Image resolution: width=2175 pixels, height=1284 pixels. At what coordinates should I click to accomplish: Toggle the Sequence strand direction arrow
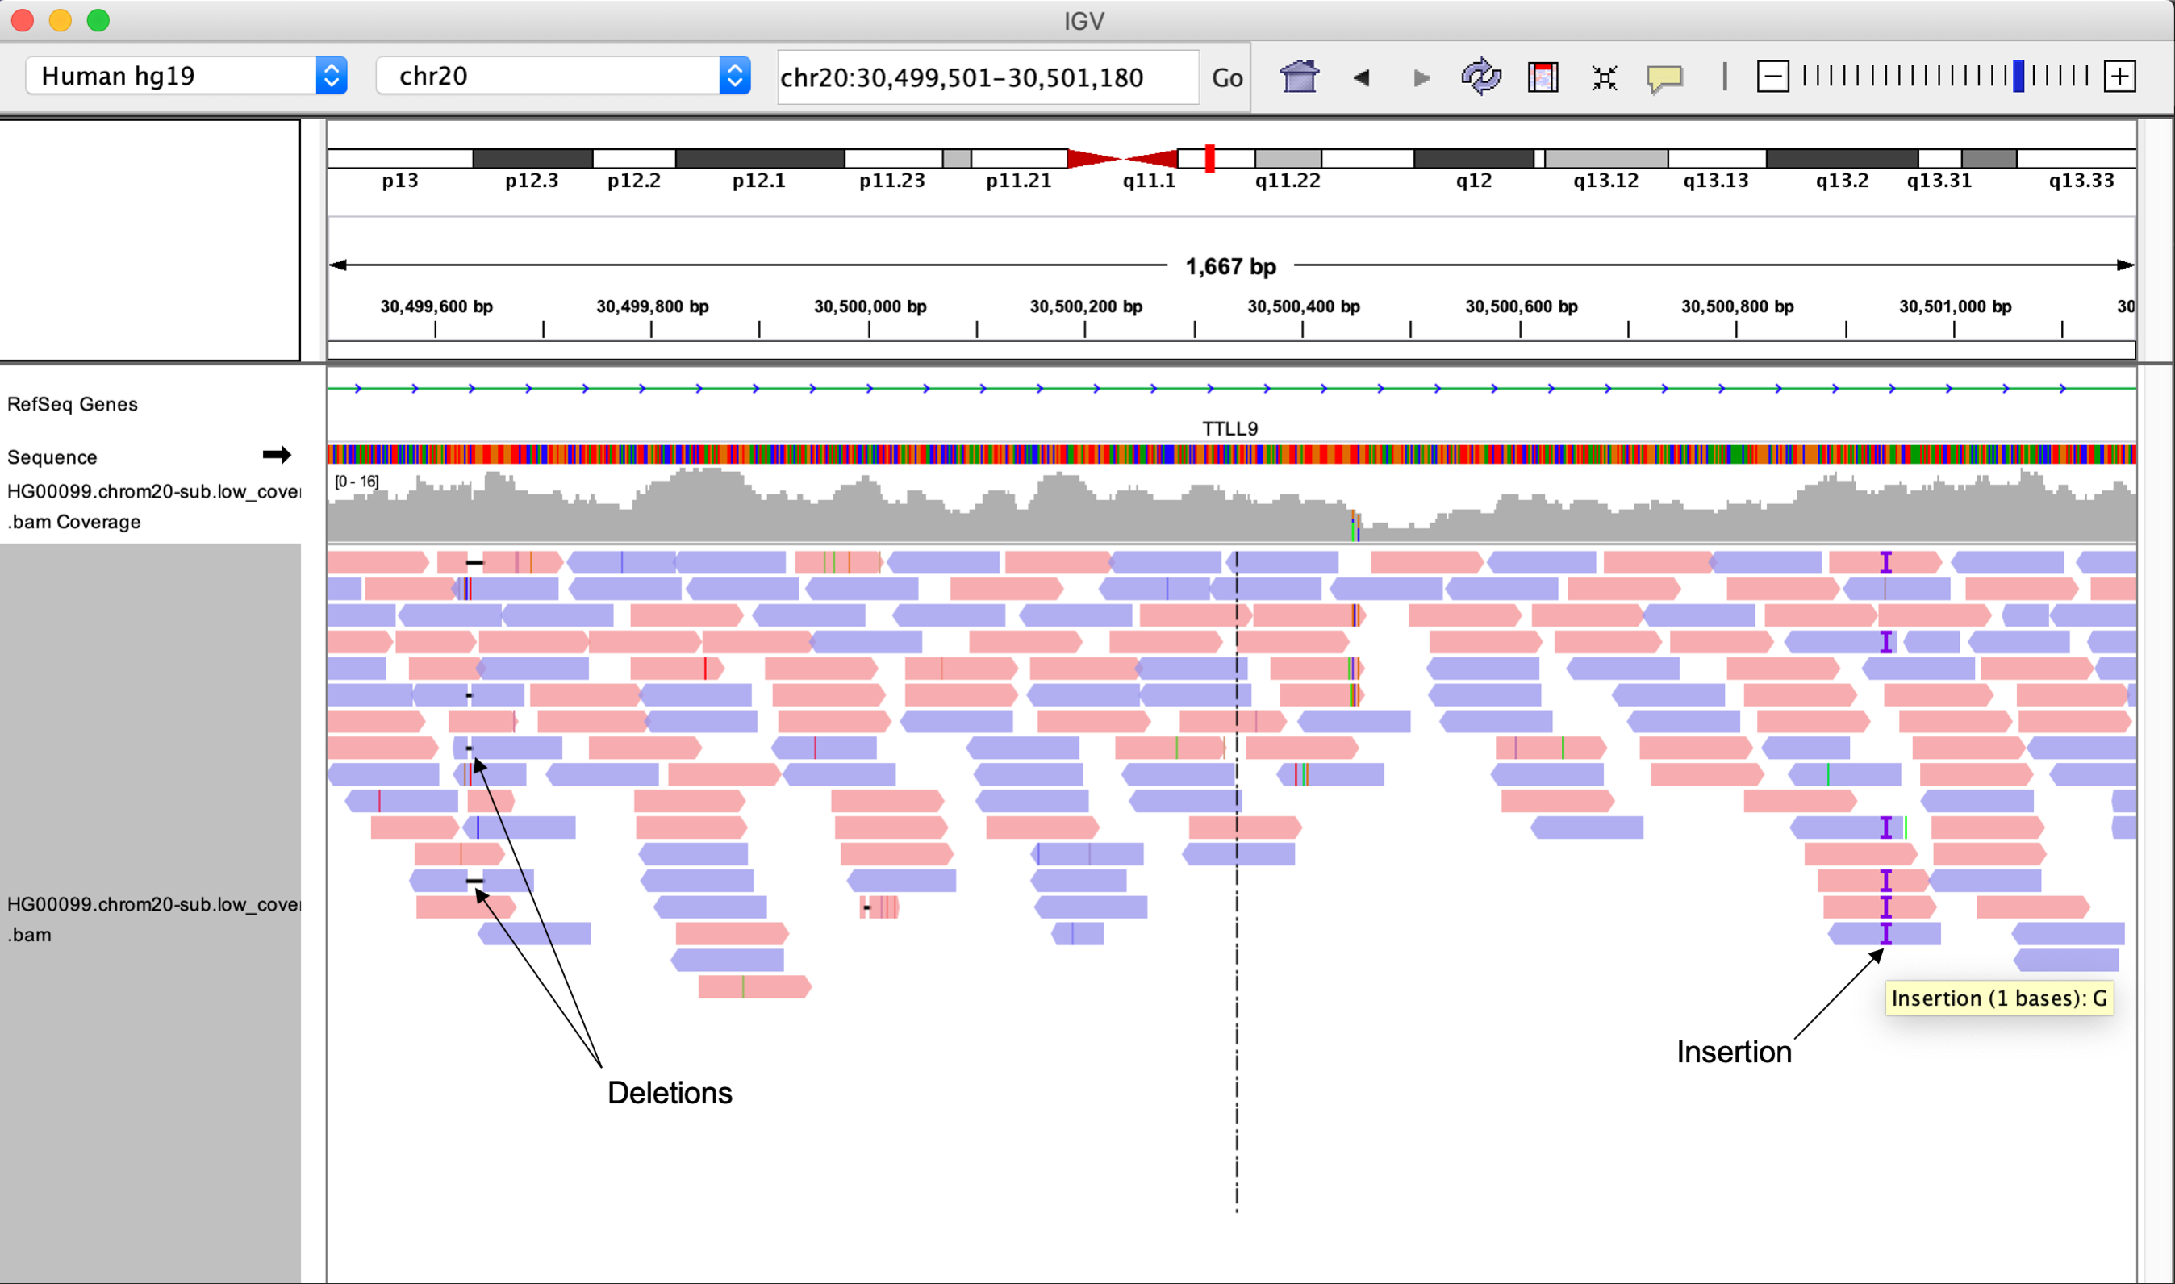pyautogui.click(x=277, y=455)
